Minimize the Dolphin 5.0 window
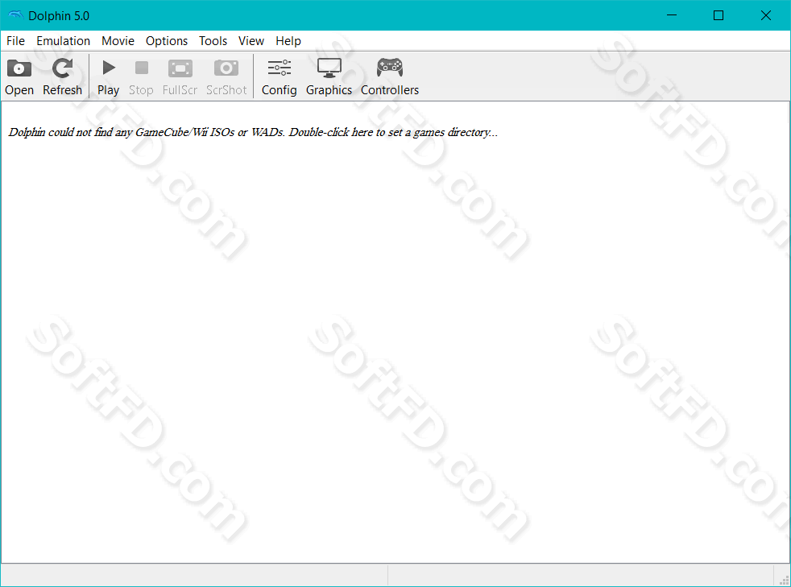This screenshot has height=587, width=791. coord(672,15)
